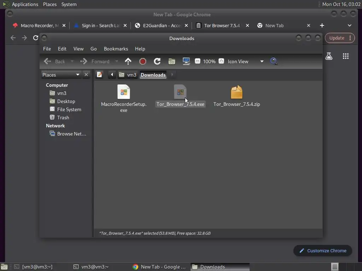Open the Home folder toolbar icon

point(172,61)
